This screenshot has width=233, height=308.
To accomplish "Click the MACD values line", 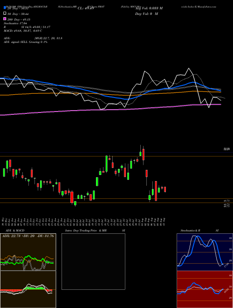I will click(23, 31).
